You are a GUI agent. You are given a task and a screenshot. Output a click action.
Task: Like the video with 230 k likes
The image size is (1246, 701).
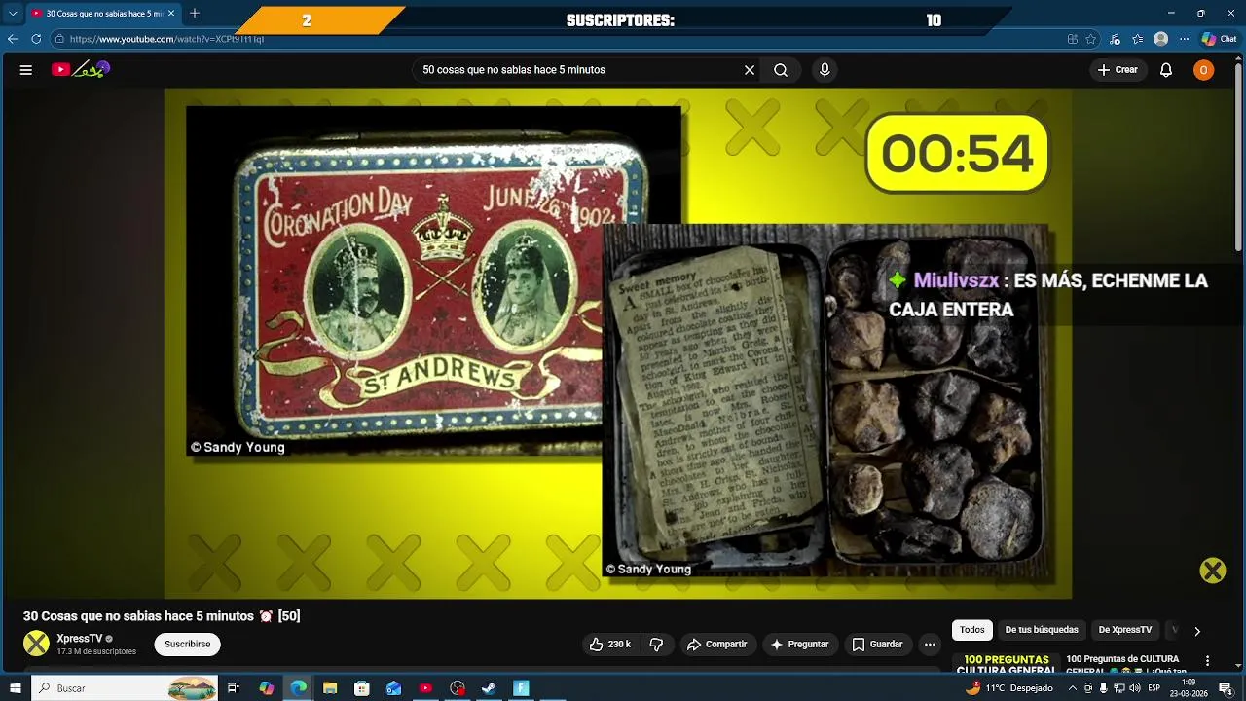tap(609, 645)
